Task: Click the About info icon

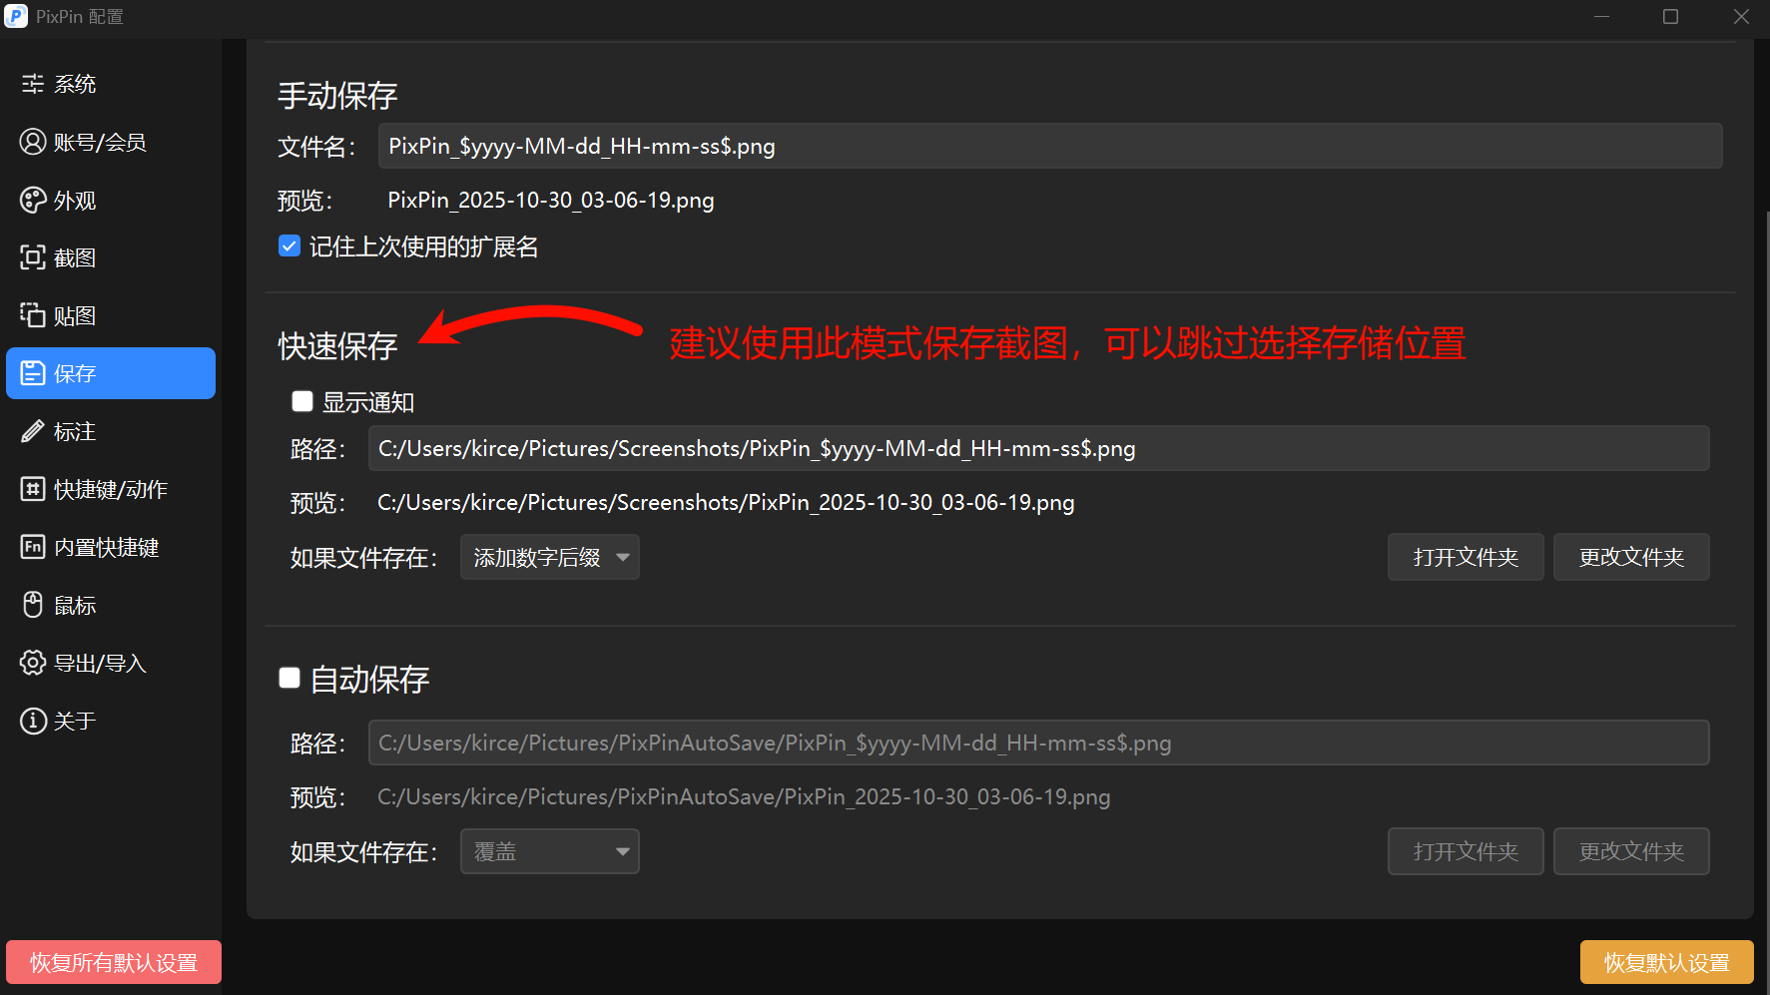Action: pos(33,721)
